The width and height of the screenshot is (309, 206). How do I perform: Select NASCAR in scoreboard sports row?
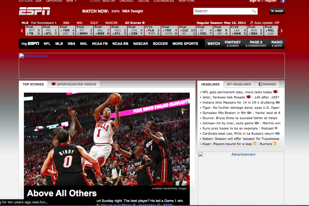click(x=111, y=23)
